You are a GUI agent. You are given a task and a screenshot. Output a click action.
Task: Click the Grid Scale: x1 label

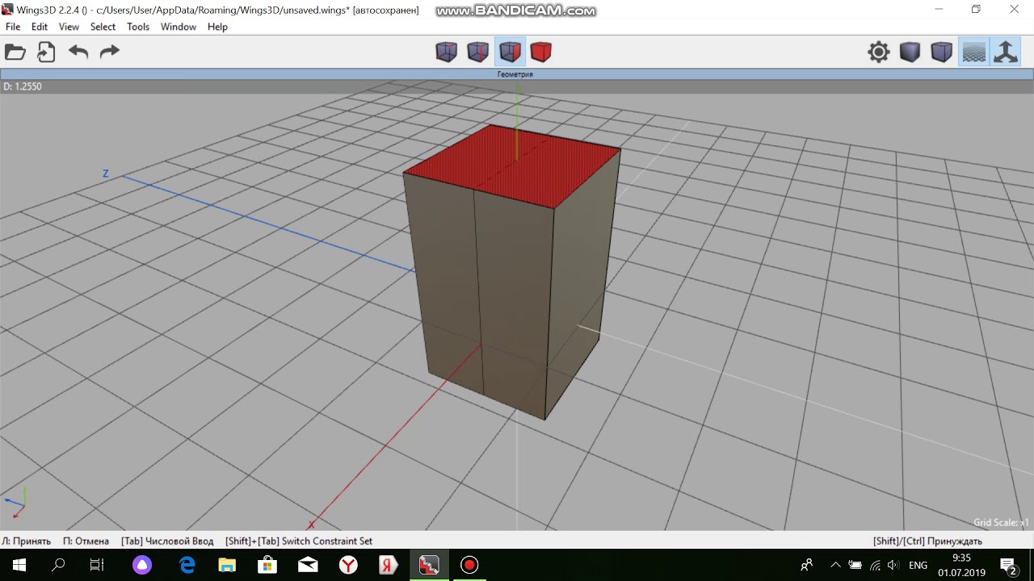tap(1001, 522)
